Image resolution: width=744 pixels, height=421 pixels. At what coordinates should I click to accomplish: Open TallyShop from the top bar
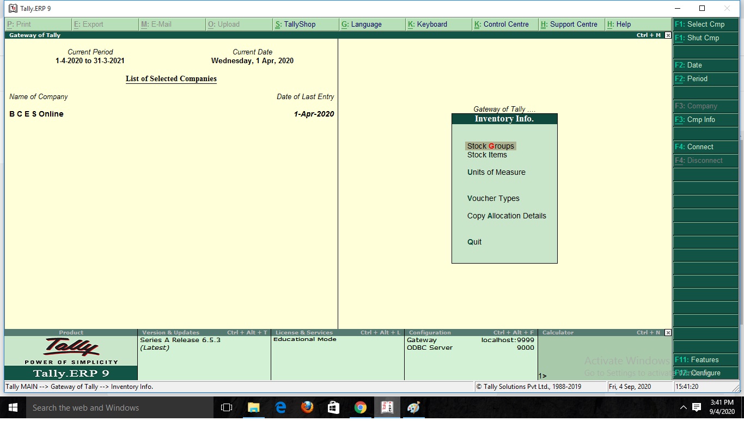pos(306,25)
